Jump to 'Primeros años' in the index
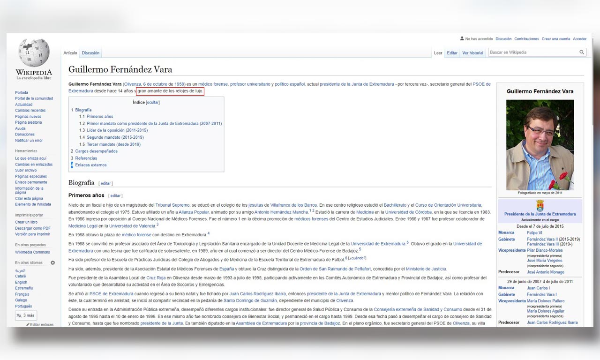Viewport: 600px width, 360px height. click(100, 116)
